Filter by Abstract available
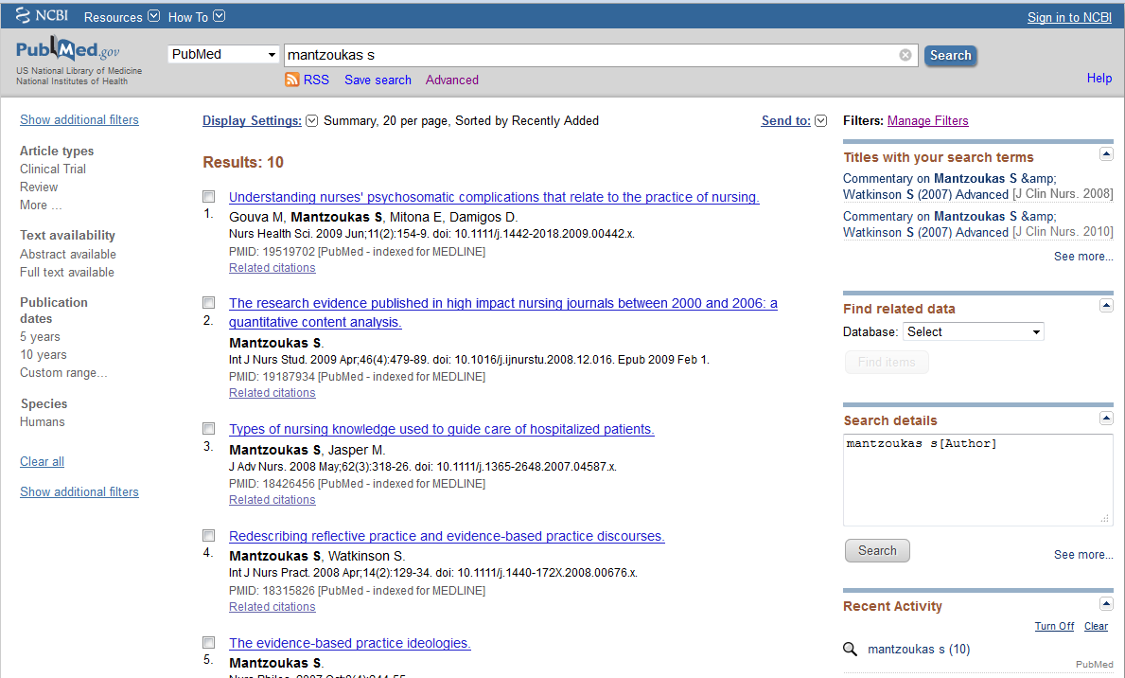 pos(67,254)
